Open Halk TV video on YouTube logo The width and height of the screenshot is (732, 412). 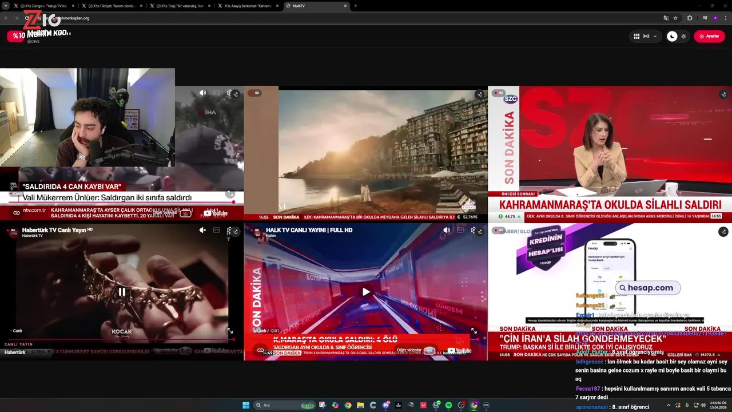click(460, 351)
